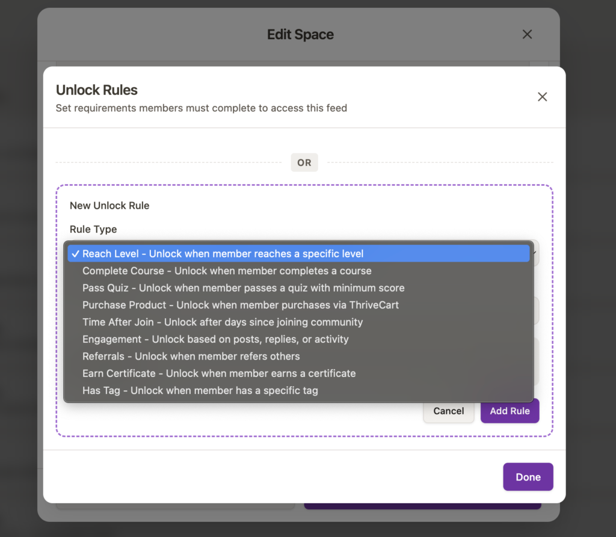
Task: Click the OR separator badge
Action: [x=304, y=162]
